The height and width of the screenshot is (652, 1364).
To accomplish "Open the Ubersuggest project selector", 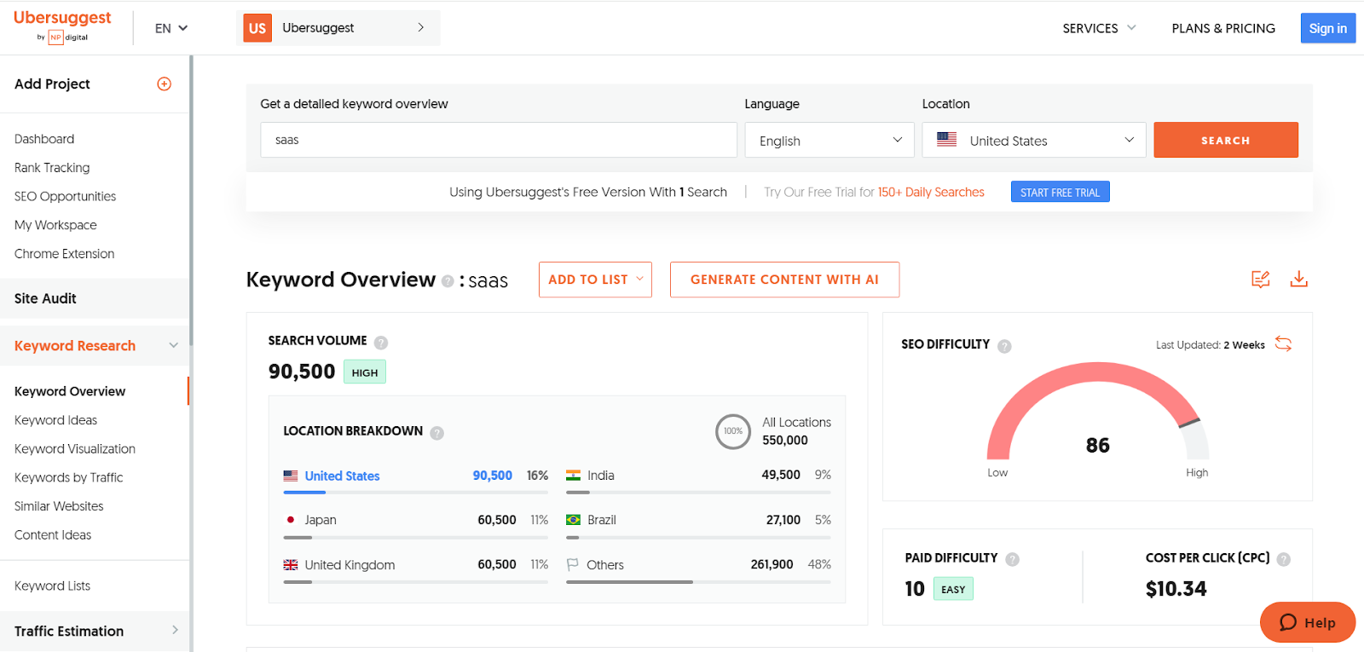I will click(x=338, y=28).
